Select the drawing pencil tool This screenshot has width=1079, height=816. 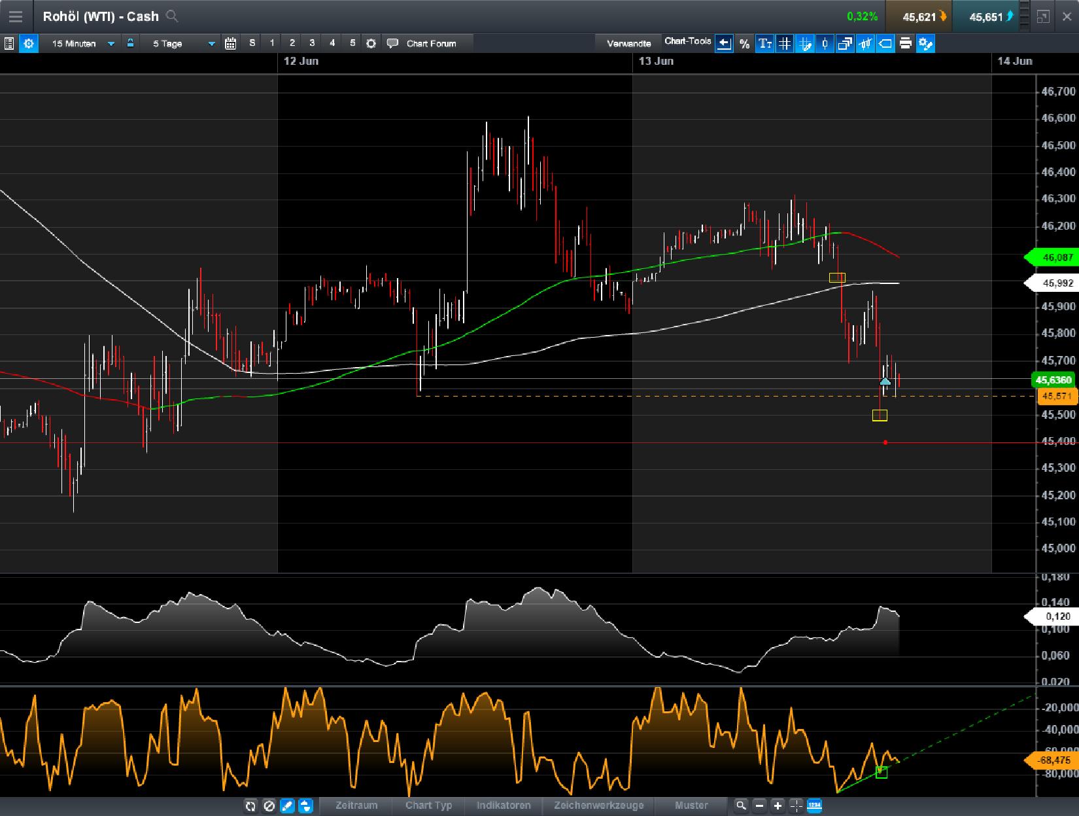pyautogui.click(x=288, y=806)
